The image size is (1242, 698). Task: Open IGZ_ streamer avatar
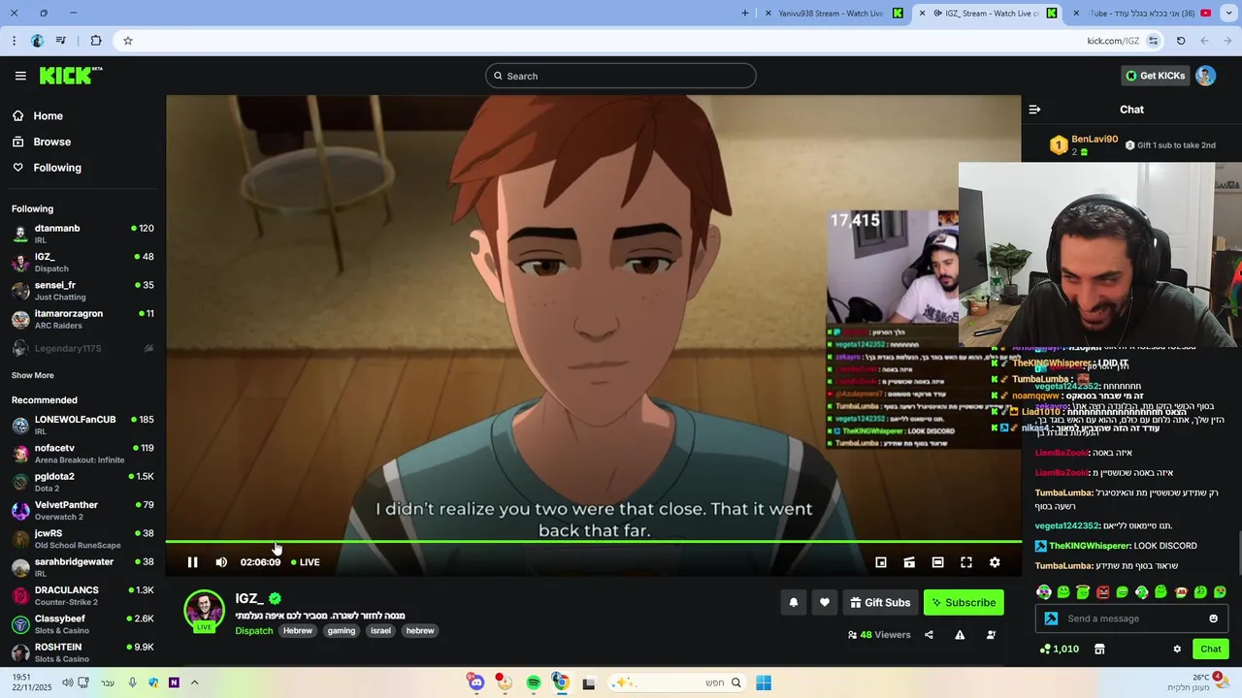click(x=205, y=610)
